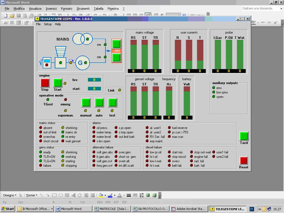Open the Setup menu in Telegestione
The height and width of the screenshot is (213, 284).
click(48, 24)
